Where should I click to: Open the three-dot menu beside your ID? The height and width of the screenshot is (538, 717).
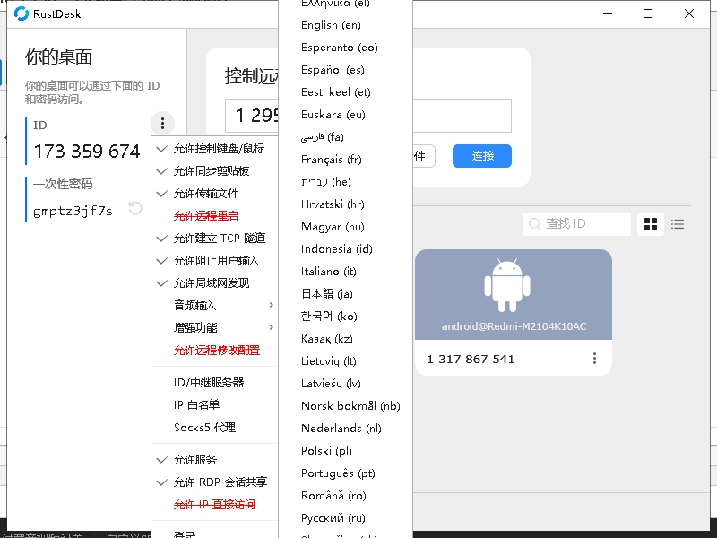point(162,123)
